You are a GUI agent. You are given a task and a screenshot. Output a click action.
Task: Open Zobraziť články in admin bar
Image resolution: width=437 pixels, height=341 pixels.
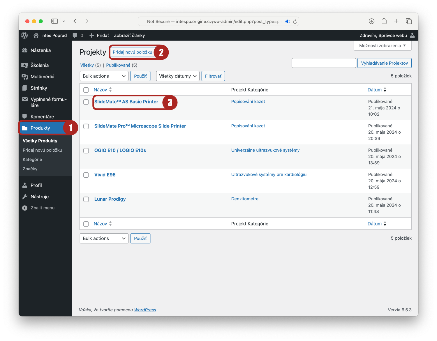click(129, 35)
